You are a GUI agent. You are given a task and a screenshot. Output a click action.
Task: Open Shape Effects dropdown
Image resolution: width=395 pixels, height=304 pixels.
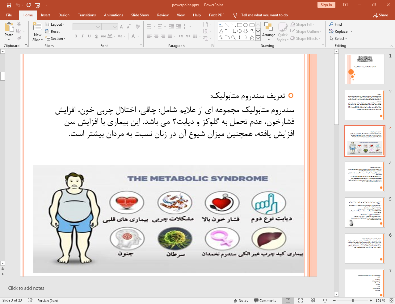(305, 39)
